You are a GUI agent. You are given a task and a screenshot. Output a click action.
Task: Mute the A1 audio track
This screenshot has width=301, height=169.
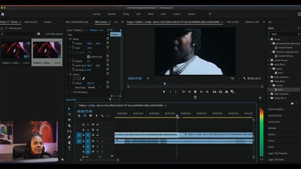coord(97,141)
